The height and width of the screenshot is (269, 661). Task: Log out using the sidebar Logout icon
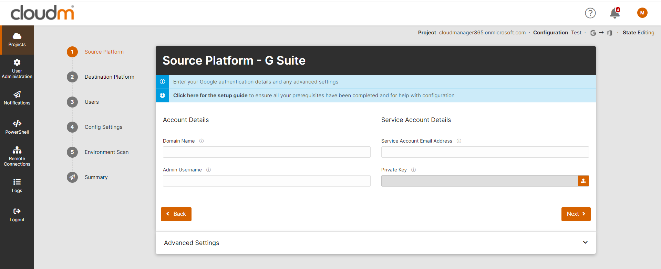17,215
